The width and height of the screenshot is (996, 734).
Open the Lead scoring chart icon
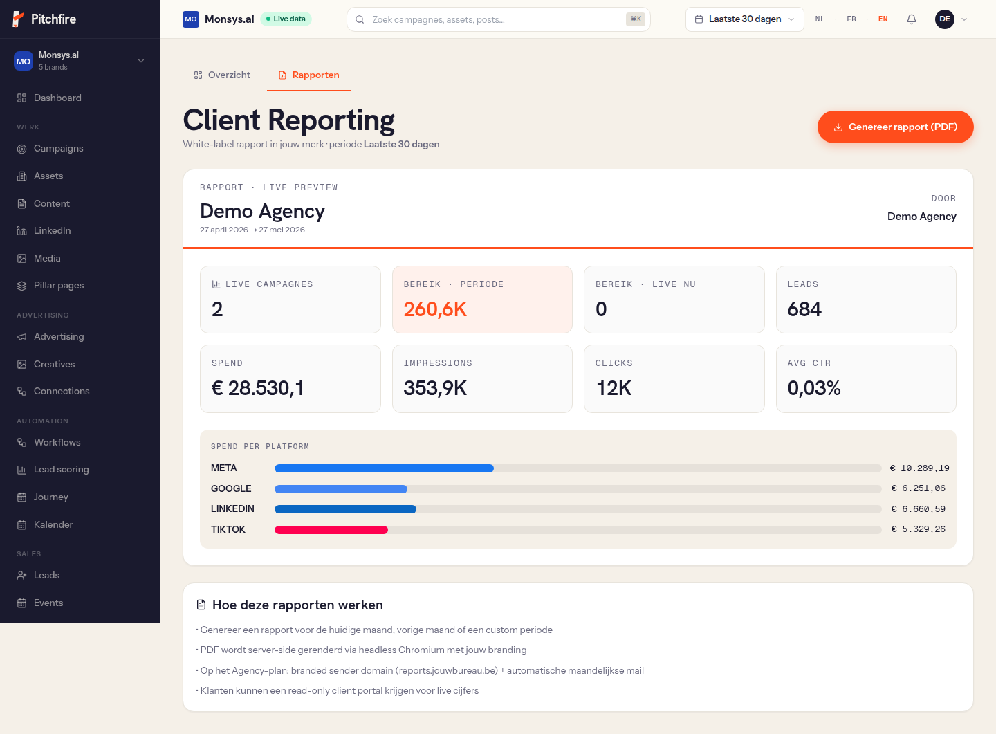21,470
